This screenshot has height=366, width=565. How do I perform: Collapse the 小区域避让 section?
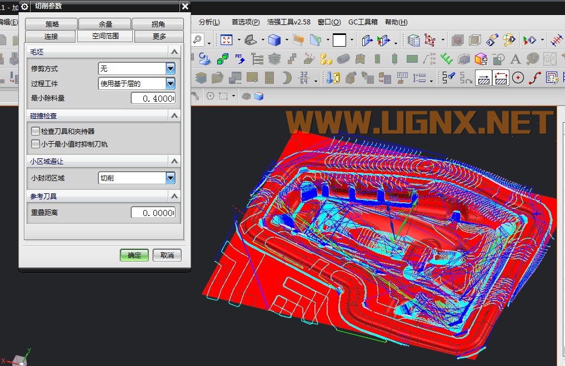[x=174, y=161]
